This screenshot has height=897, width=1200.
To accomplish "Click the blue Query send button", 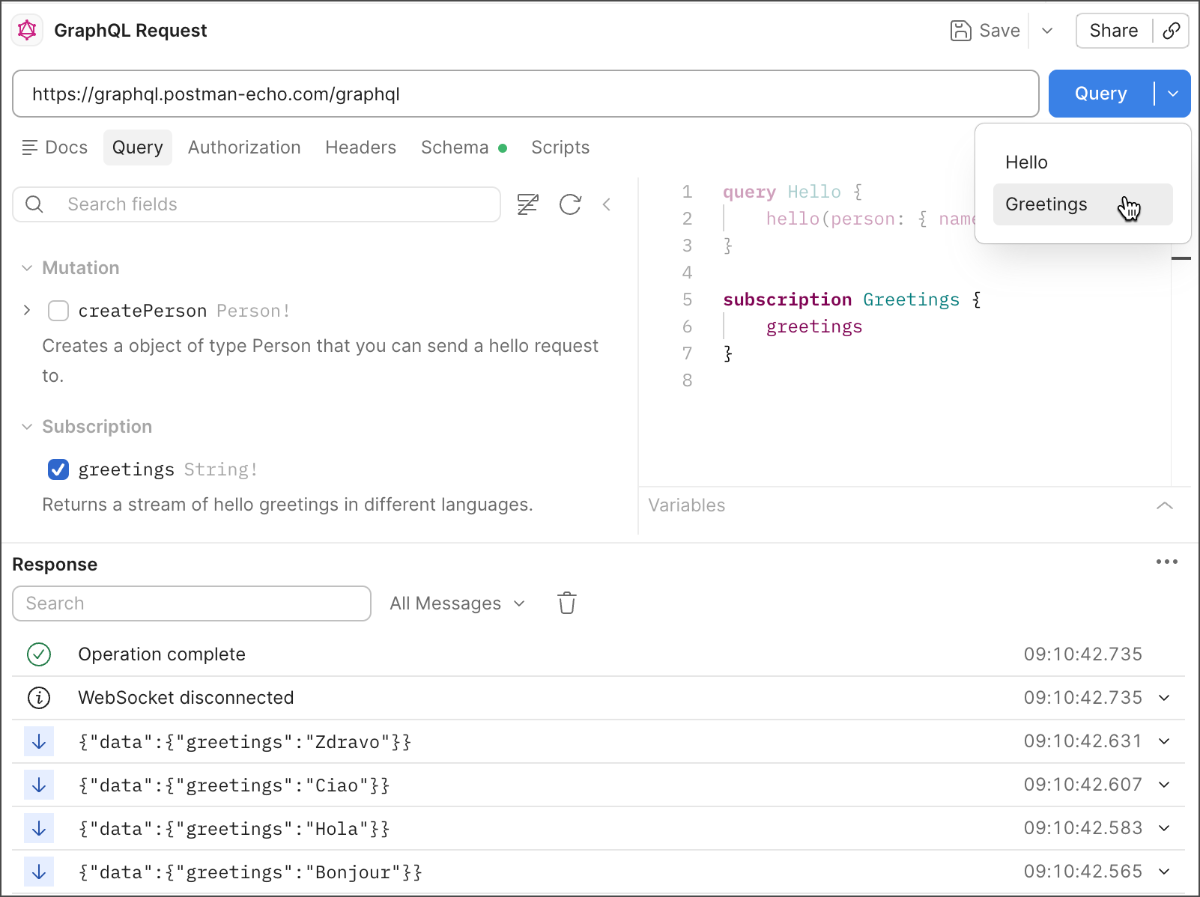I will [x=1100, y=94].
